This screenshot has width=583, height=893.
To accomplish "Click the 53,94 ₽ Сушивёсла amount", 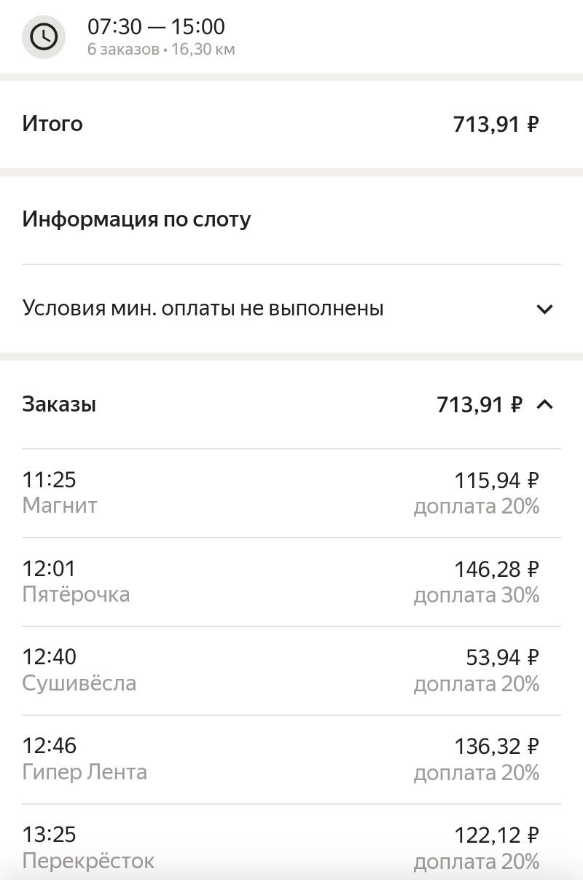I will [502, 658].
